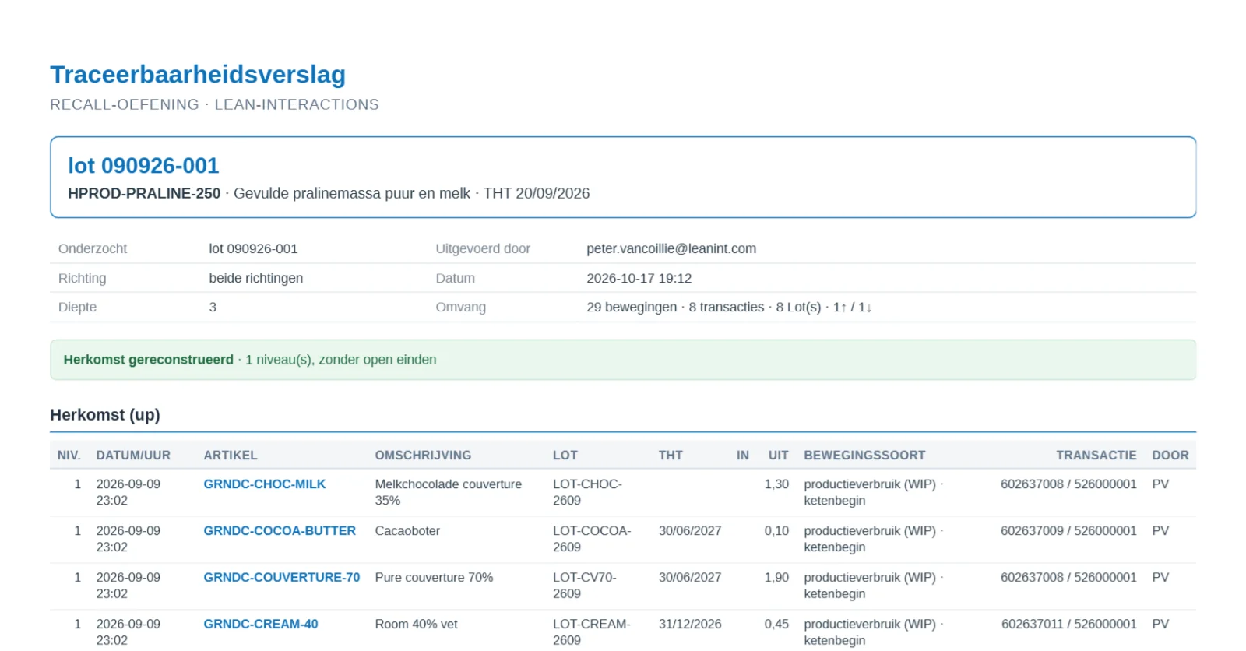Click the UIT quantity 1,90
Screen dimensions: 1246x651
776,578
